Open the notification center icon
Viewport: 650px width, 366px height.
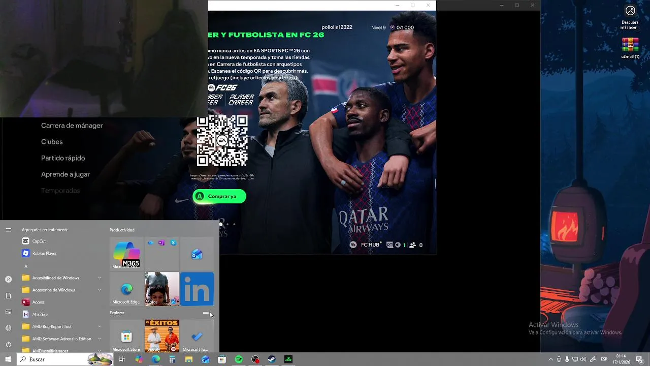tap(639, 359)
